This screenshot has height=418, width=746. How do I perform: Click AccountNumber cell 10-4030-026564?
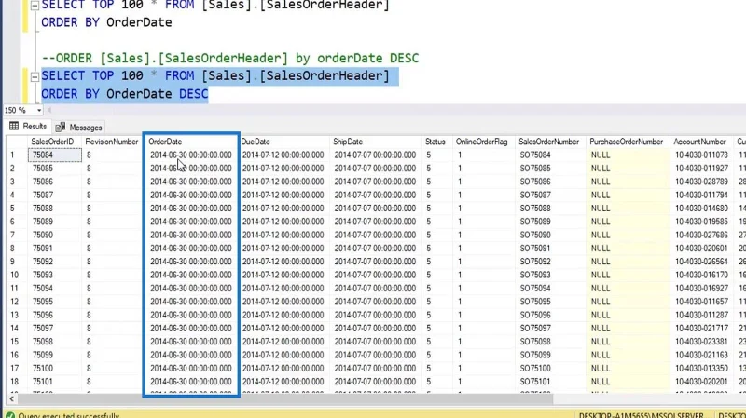(x=702, y=262)
